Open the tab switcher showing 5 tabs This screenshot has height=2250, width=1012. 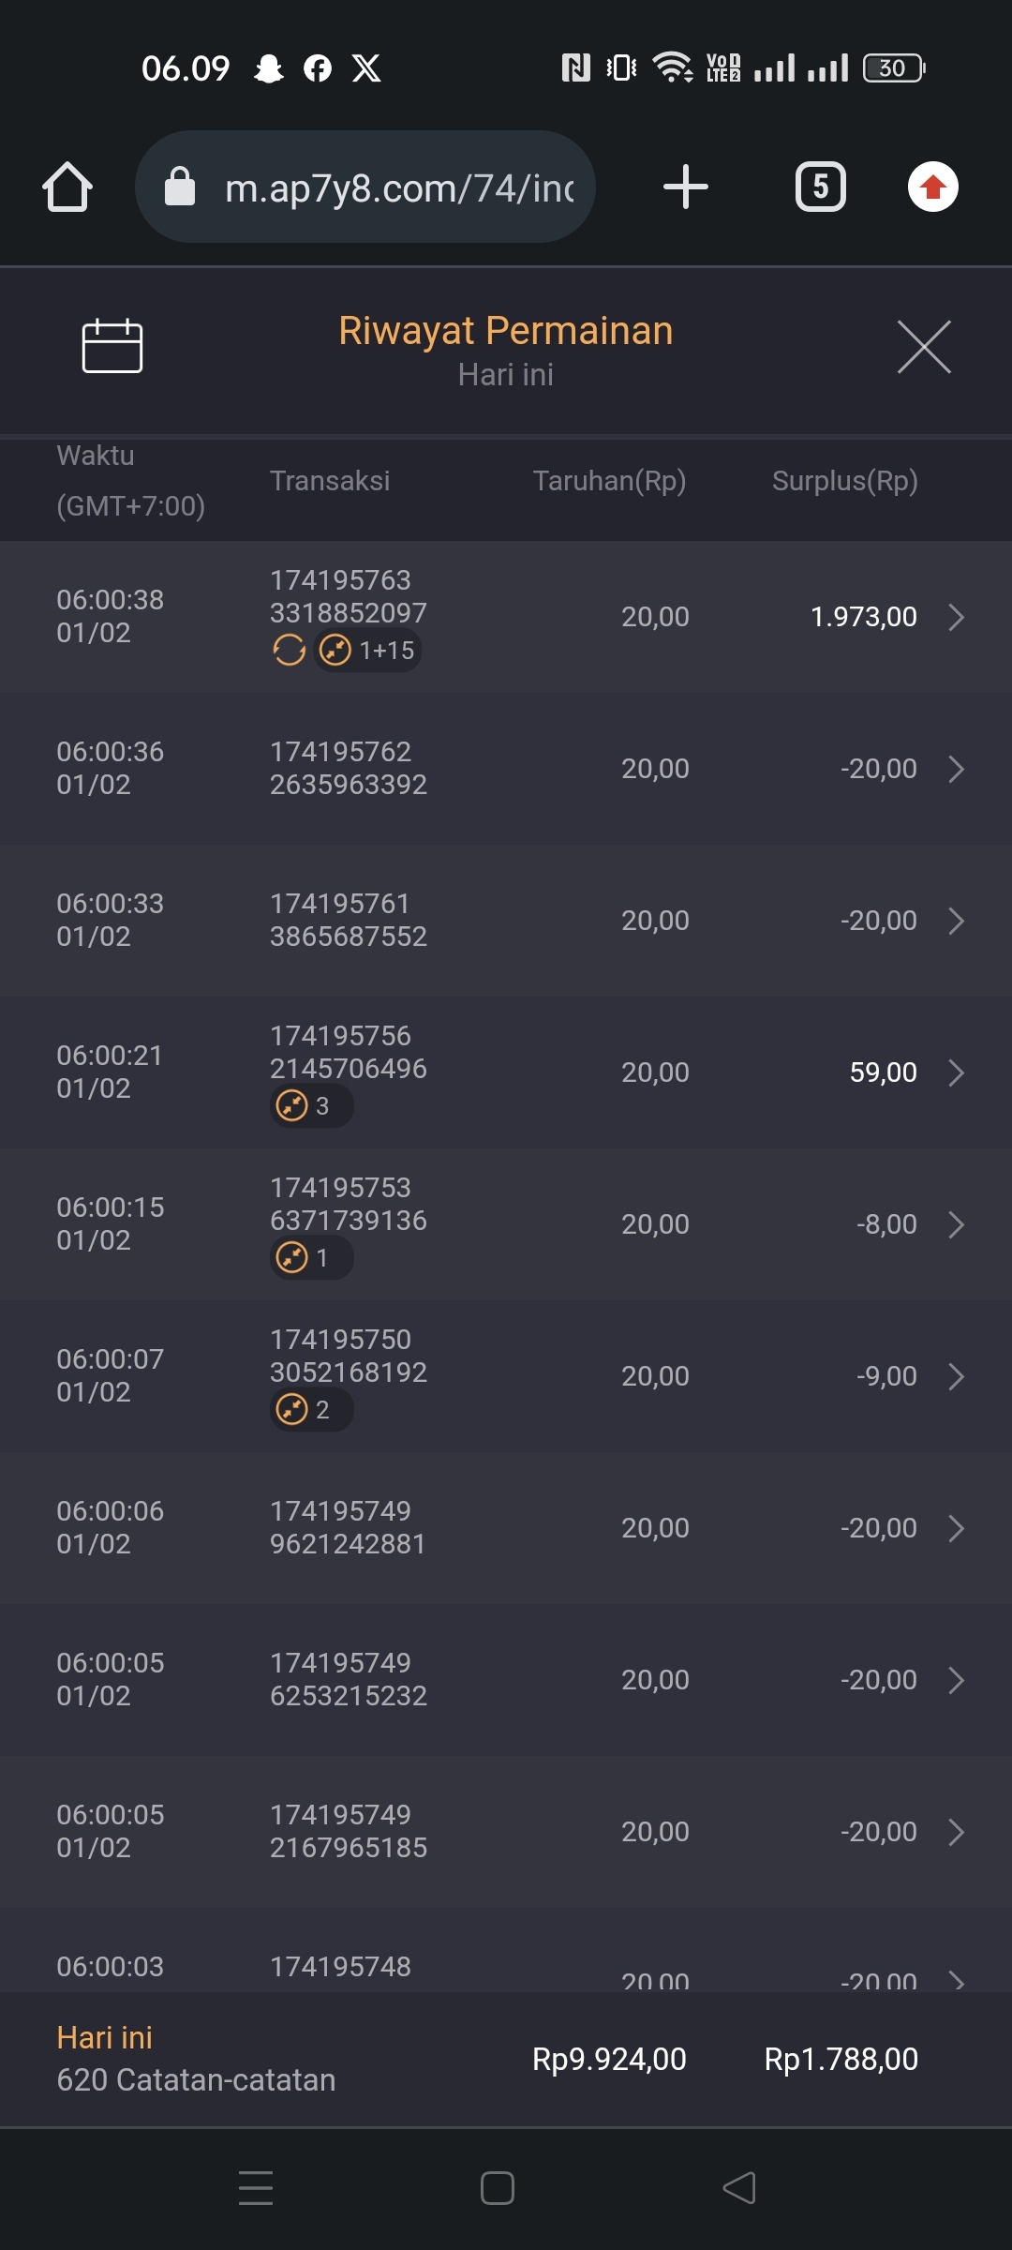tap(820, 187)
